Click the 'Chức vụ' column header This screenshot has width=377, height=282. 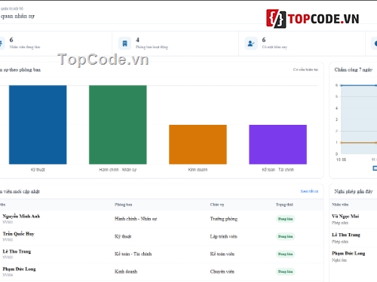(x=217, y=205)
